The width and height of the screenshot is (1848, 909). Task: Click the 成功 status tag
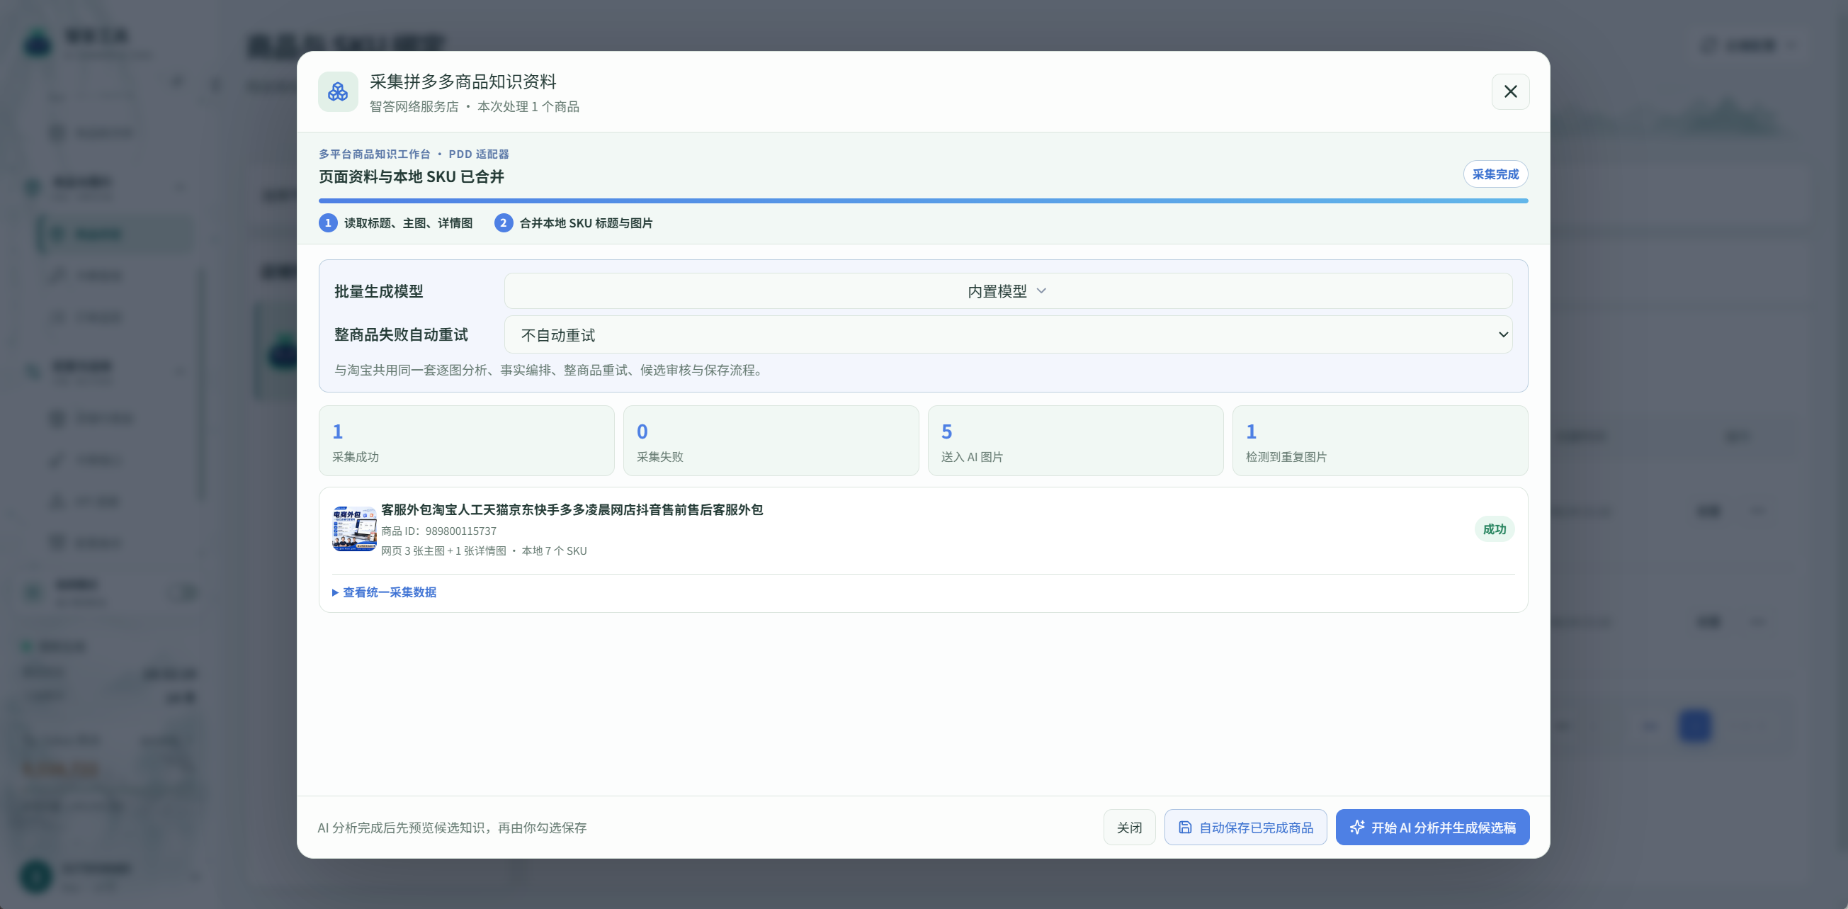tap(1495, 529)
